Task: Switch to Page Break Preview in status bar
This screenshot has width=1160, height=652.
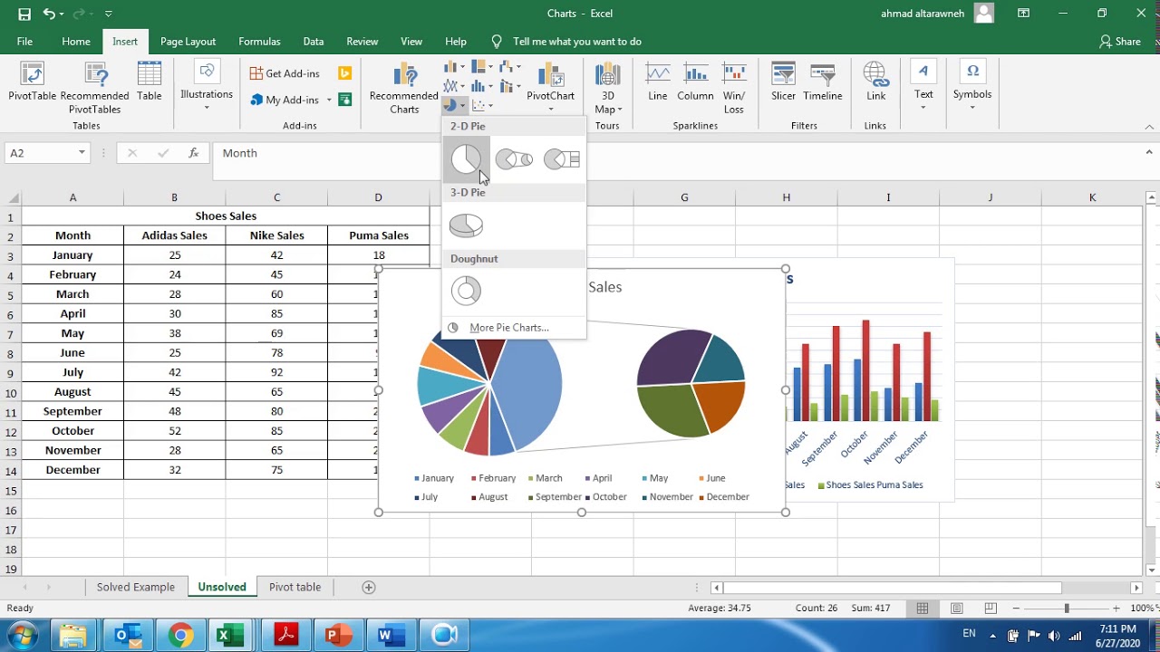Action: coord(991,609)
